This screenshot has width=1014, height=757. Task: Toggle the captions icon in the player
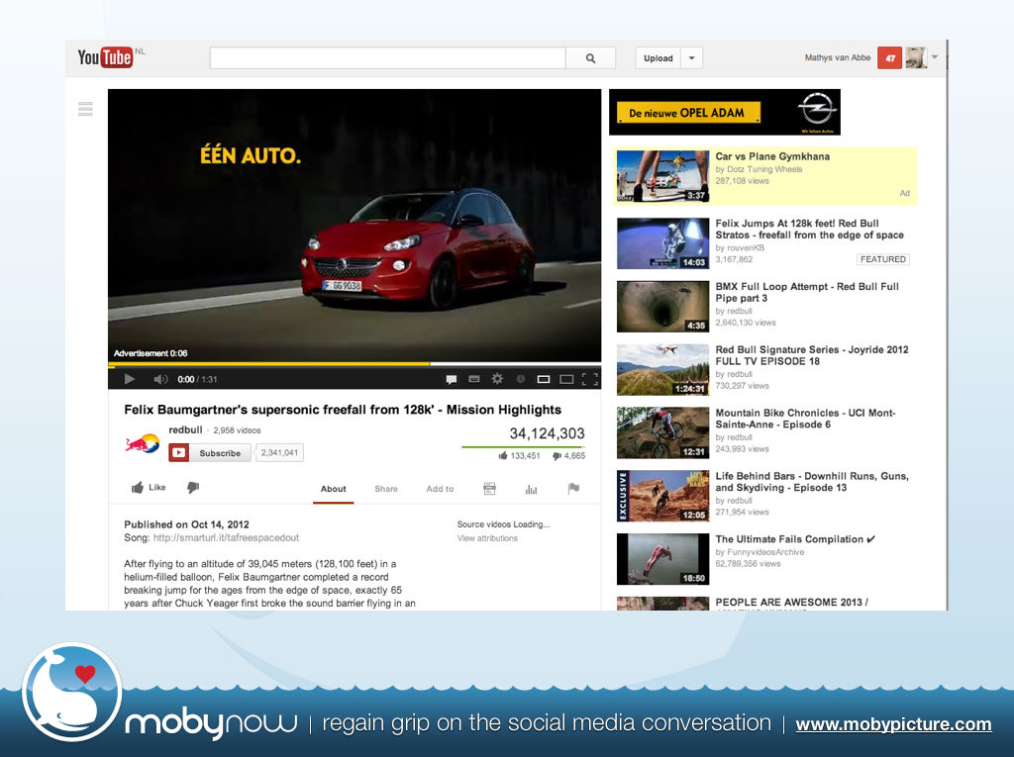[x=473, y=379]
